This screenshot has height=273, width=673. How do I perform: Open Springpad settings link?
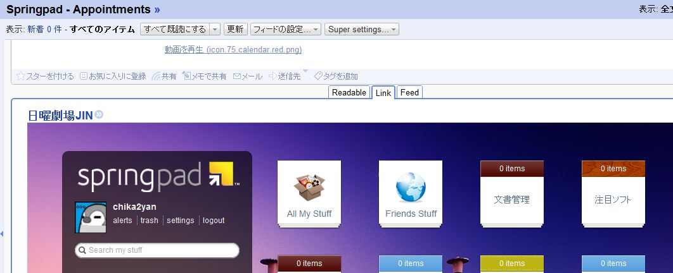click(x=180, y=221)
